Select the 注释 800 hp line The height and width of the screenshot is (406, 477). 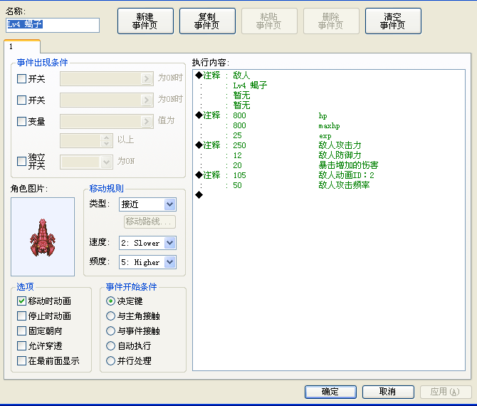point(328,115)
